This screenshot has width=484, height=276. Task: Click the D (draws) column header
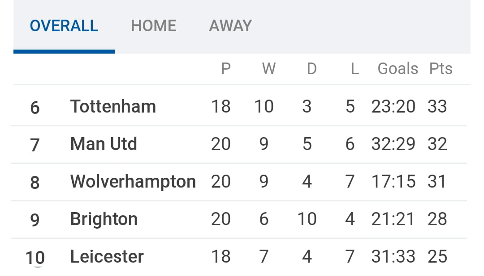pyautogui.click(x=311, y=69)
